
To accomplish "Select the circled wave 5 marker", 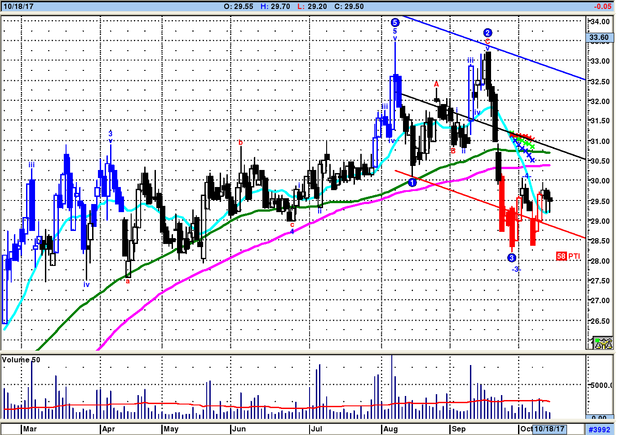I will tap(395, 22).
